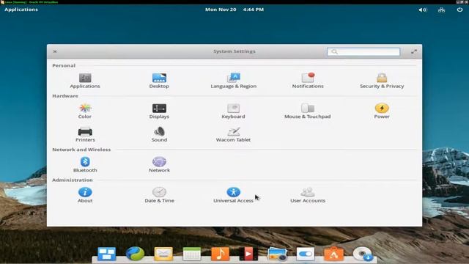This screenshot has height=264, width=469.
Task: Open Mouse & Touchpad settings
Action: coord(308,111)
